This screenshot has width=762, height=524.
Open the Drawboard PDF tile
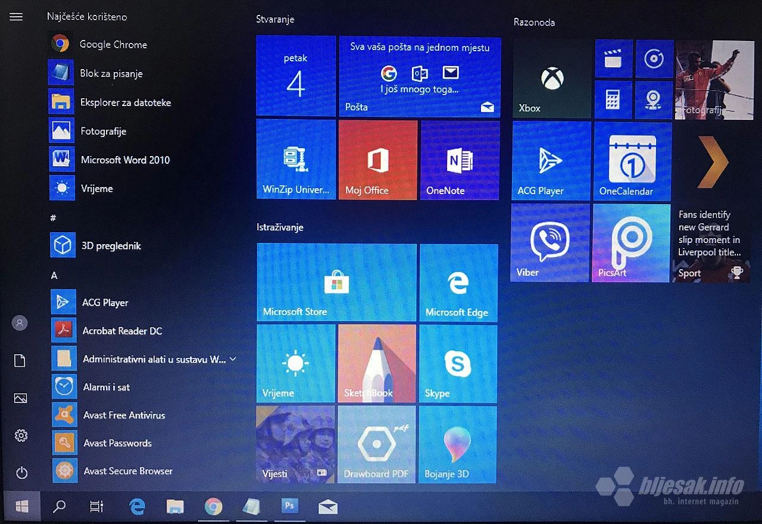[x=376, y=444]
